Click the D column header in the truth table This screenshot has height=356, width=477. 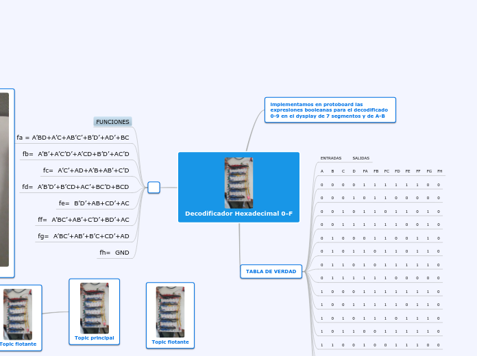tap(354, 171)
